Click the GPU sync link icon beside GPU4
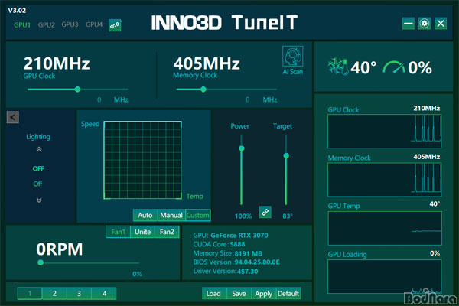 coord(115,25)
